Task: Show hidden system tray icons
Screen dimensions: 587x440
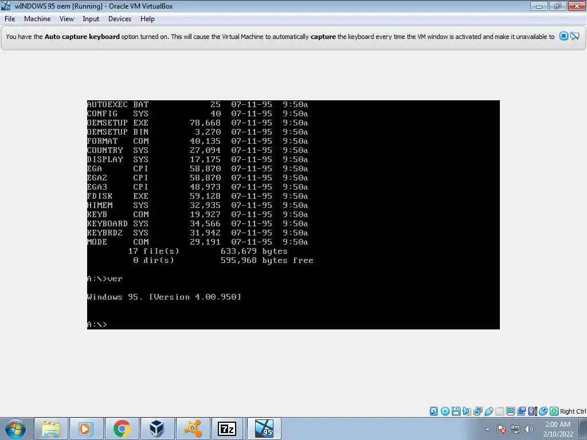Action: tap(487, 429)
